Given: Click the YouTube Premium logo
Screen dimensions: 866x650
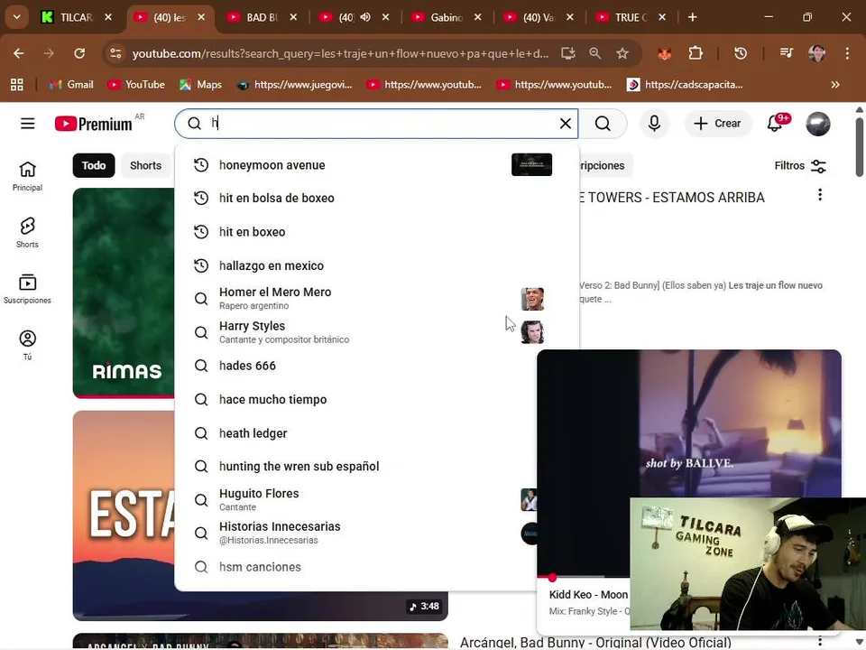Looking at the screenshot, I should click(x=94, y=124).
